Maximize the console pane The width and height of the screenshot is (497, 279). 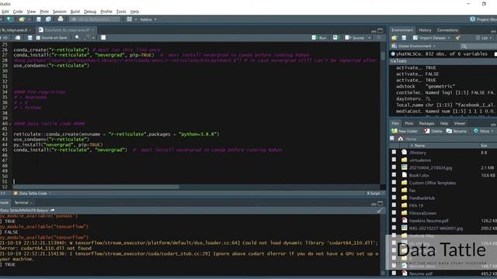click(x=381, y=203)
